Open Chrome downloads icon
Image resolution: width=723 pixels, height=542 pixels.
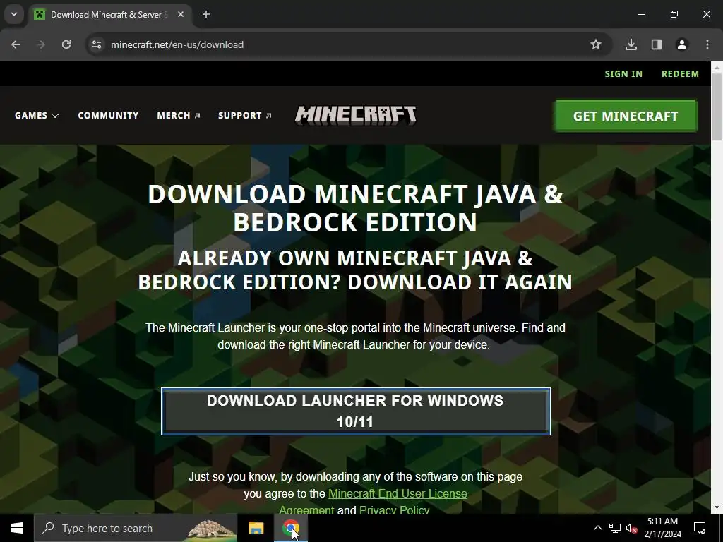[631, 44]
